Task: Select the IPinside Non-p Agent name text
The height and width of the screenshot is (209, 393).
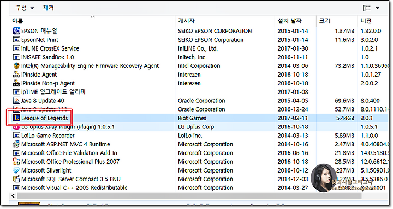Action: tap(48, 83)
